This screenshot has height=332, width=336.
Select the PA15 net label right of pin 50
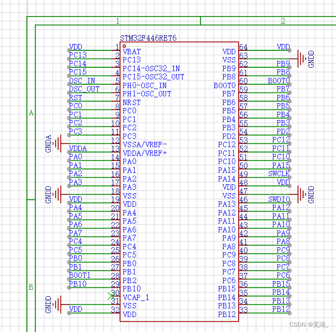point(281,165)
